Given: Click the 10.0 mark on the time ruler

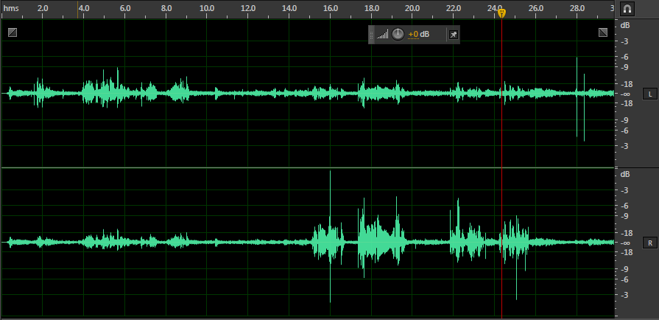Looking at the screenshot, I should (x=207, y=8).
